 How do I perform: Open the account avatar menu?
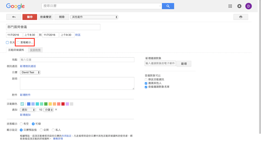[x=248, y=6]
